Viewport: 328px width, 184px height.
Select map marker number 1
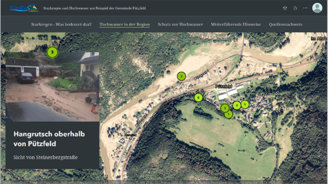[x=229, y=114]
